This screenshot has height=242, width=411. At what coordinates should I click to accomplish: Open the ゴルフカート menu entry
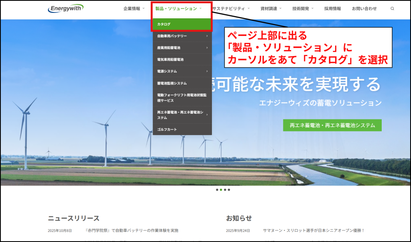pyautogui.click(x=167, y=129)
